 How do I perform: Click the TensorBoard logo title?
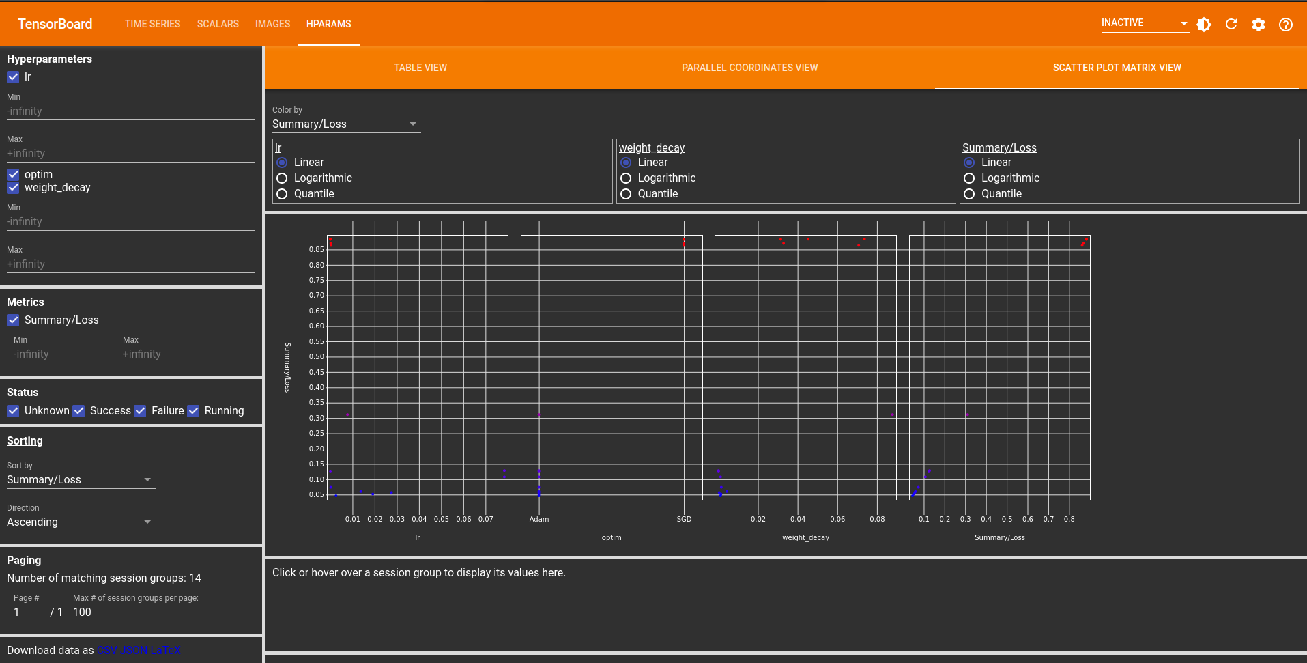pos(55,24)
